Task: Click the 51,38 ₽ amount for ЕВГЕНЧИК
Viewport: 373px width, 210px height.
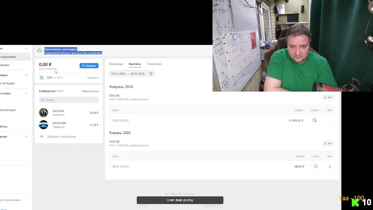Action: (94, 125)
